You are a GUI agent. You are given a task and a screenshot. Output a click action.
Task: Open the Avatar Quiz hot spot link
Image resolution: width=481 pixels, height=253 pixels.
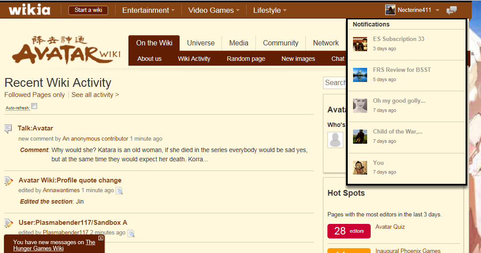pyautogui.click(x=390, y=227)
